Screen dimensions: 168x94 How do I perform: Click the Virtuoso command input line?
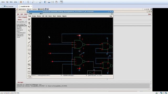click(x=72, y=77)
